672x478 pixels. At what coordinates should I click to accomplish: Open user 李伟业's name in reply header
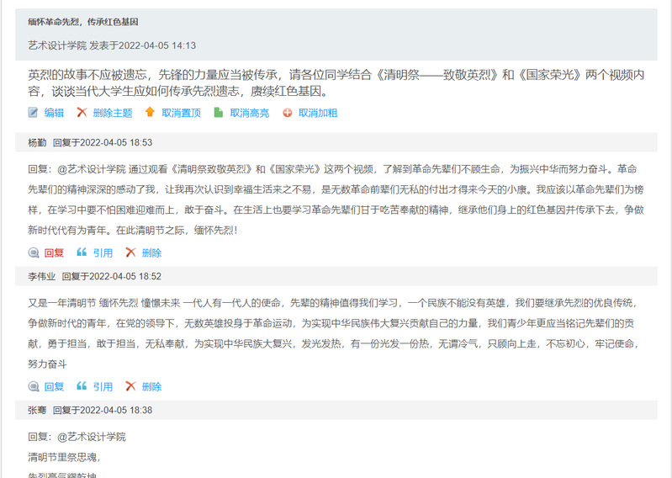click(41, 276)
